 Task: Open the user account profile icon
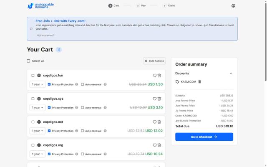[233, 5]
